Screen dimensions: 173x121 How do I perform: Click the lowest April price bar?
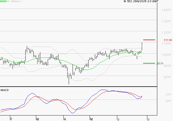[69, 79]
